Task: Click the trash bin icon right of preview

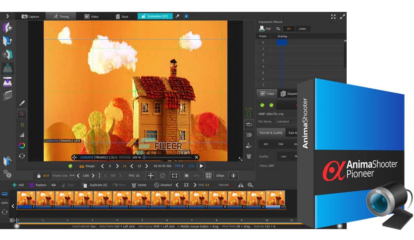Action: tap(249, 156)
